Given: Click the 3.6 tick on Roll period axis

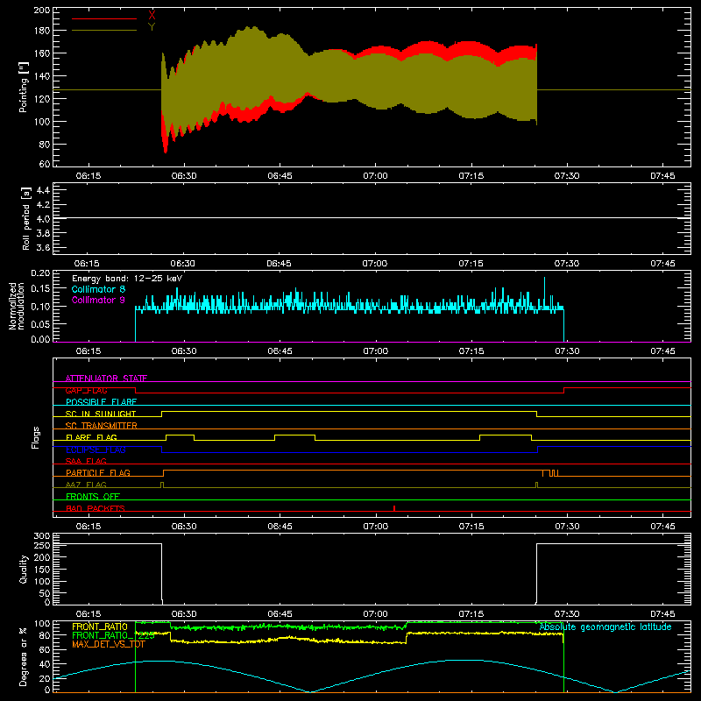Looking at the screenshot, I should click(43, 247).
